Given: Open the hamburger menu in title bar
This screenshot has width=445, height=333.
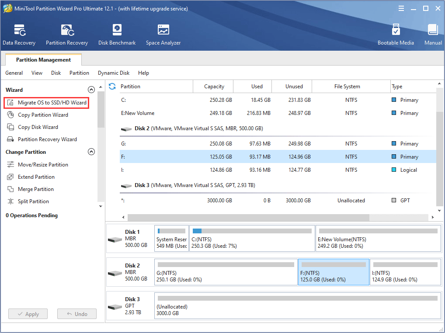Looking at the screenshot, I should [401, 8].
